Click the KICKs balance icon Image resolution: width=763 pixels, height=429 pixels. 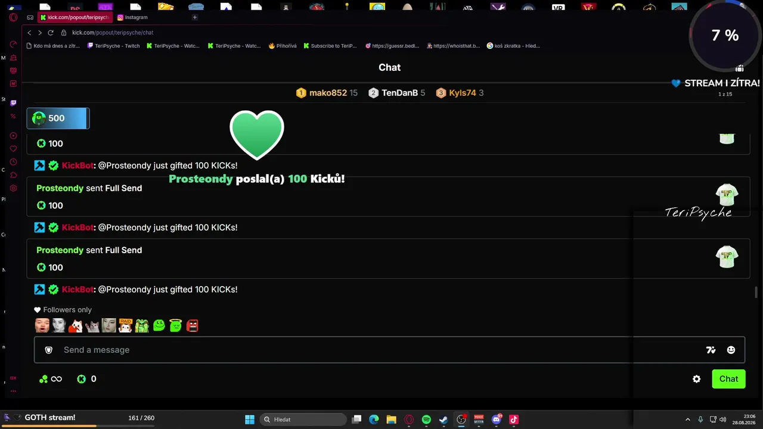82,379
